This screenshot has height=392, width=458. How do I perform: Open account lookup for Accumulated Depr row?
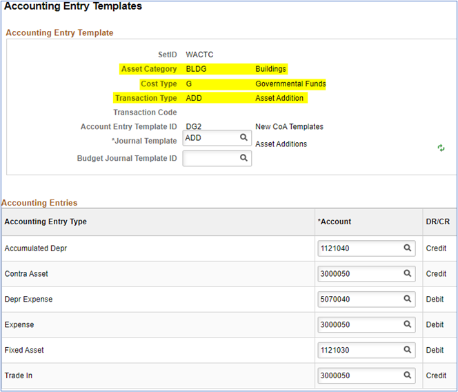pyautogui.click(x=408, y=248)
